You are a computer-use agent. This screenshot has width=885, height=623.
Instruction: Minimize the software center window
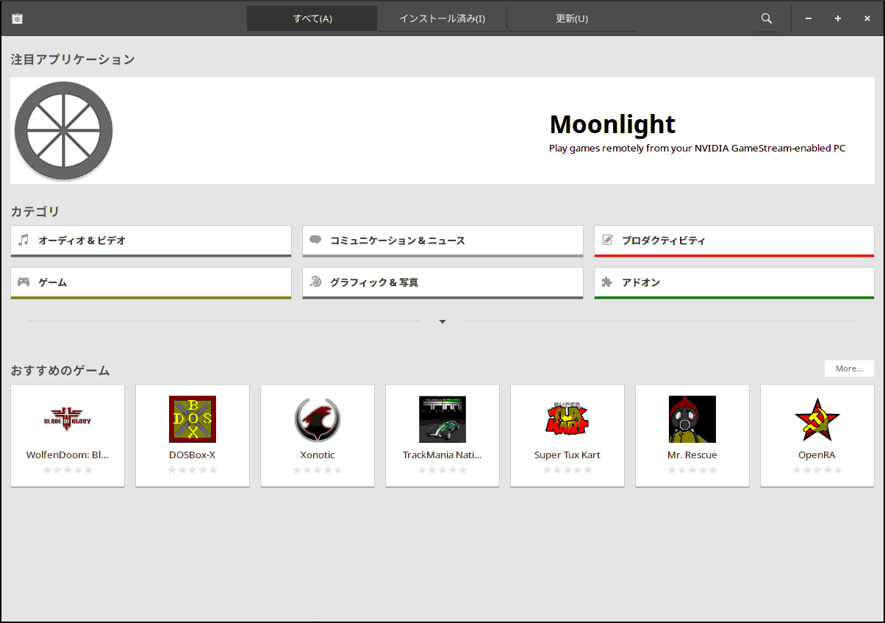tap(809, 18)
